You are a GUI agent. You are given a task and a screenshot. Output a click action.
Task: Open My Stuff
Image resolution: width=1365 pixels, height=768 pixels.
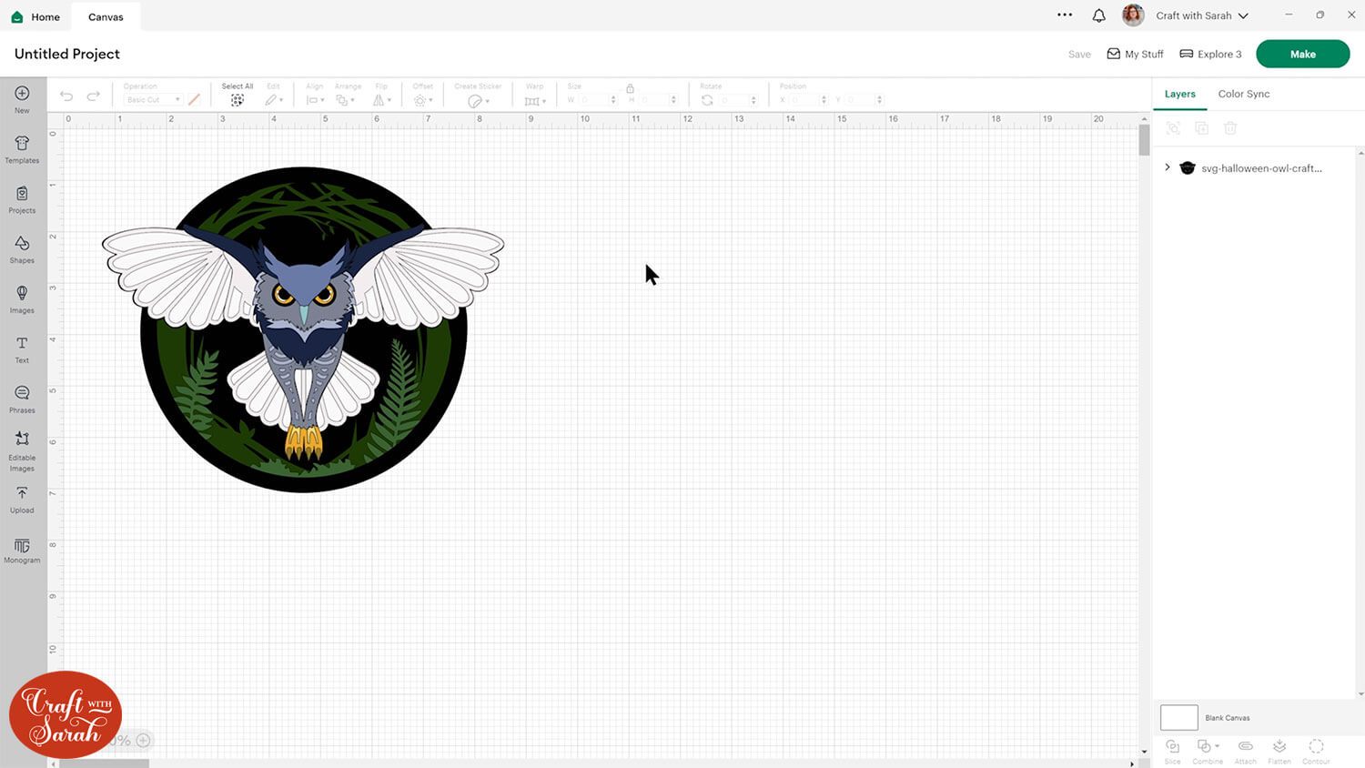[x=1135, y=54]
